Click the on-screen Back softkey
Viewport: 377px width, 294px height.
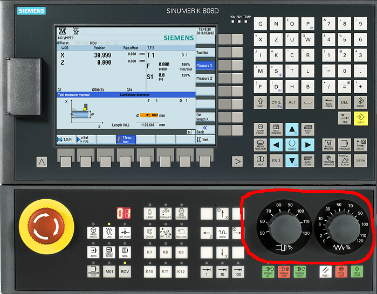(205, 130)
